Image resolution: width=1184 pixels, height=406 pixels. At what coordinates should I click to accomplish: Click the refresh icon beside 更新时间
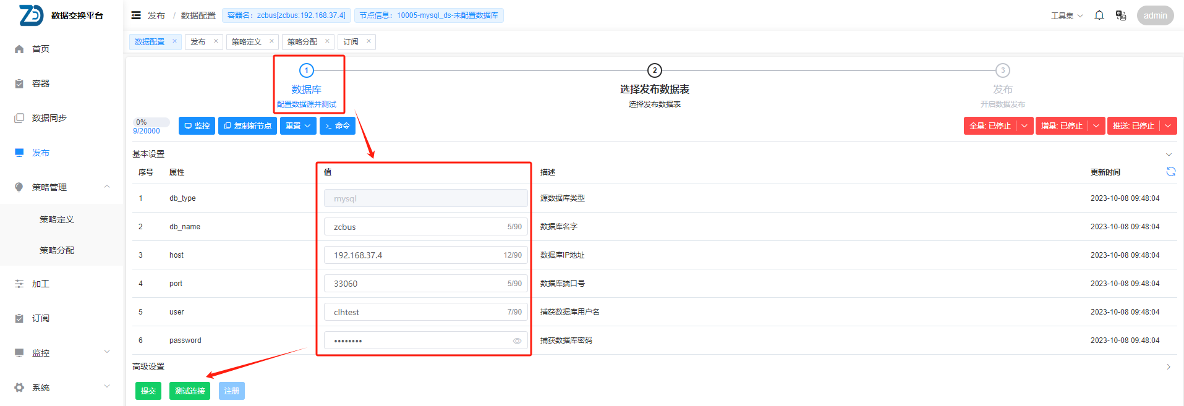pyautogui.click(x=1170, y=172)
